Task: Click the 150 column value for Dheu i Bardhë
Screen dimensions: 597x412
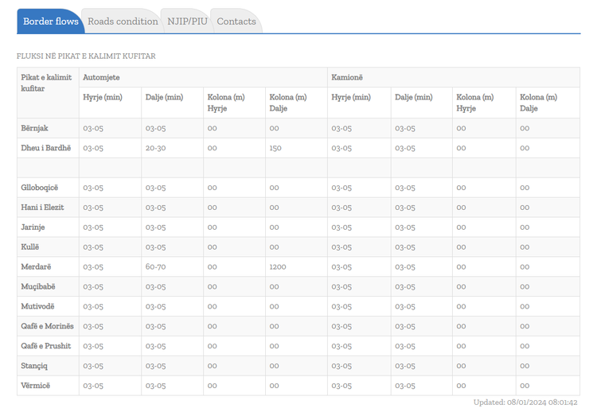Action: tap(275, 149)
